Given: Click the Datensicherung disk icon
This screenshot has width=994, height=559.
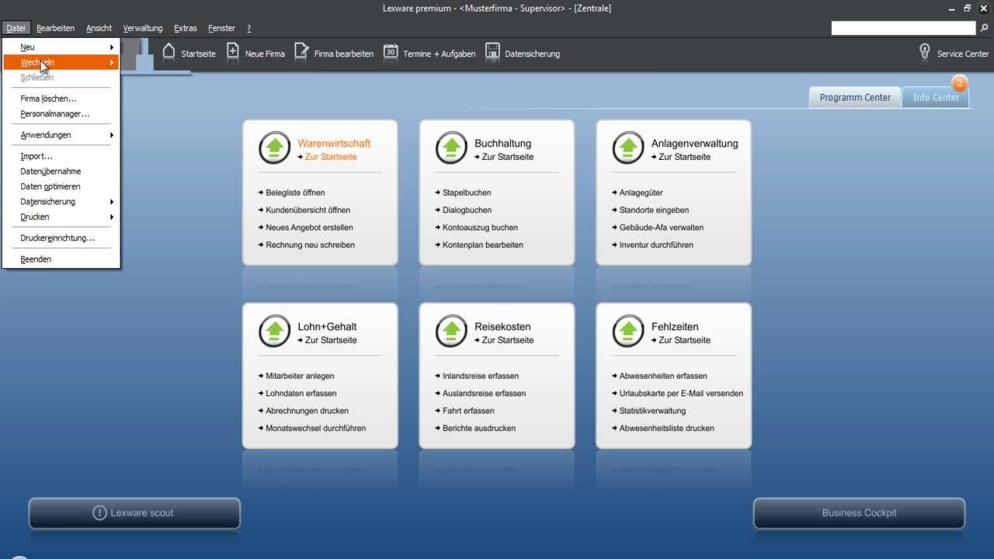Looking at the screenshot, I should [492, 52].
